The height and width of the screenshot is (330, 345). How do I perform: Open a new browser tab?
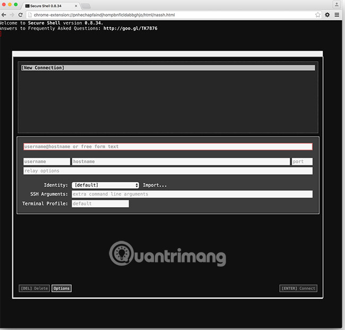86,6
